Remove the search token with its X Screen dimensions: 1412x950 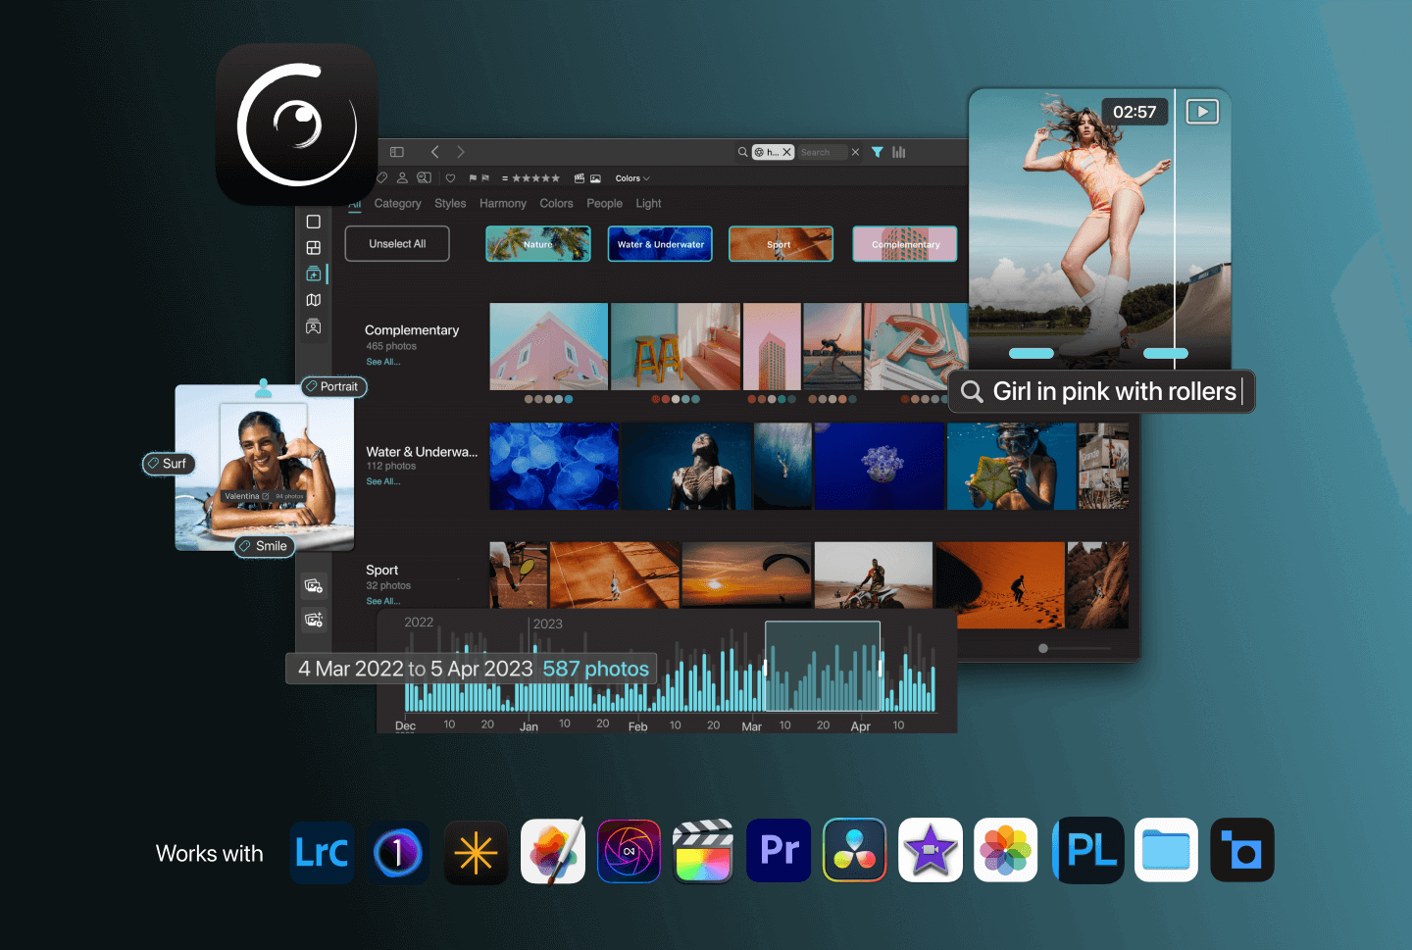coord(786,152)
